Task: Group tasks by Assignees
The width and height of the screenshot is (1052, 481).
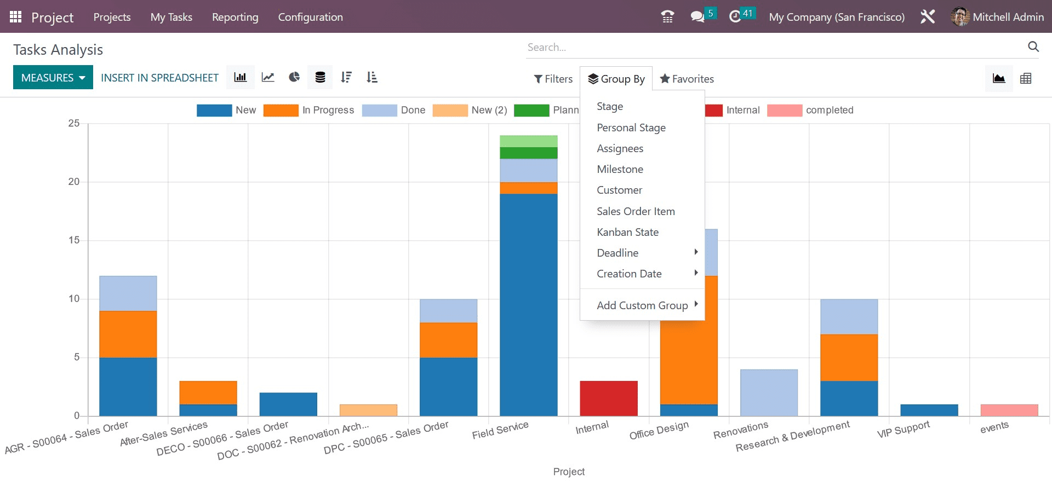Action: (x=620, y=148)
